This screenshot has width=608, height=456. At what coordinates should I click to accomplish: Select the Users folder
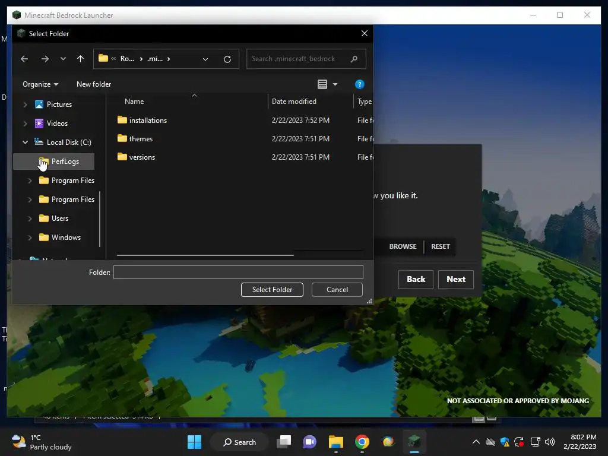coord(54,218)
